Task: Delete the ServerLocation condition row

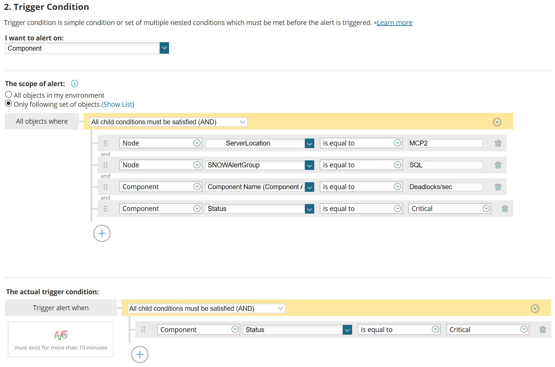Action: 498,143
